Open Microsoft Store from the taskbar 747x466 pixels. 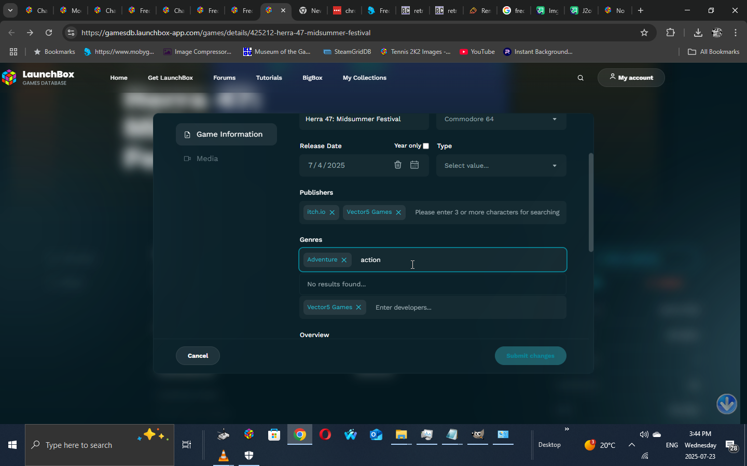274,434
